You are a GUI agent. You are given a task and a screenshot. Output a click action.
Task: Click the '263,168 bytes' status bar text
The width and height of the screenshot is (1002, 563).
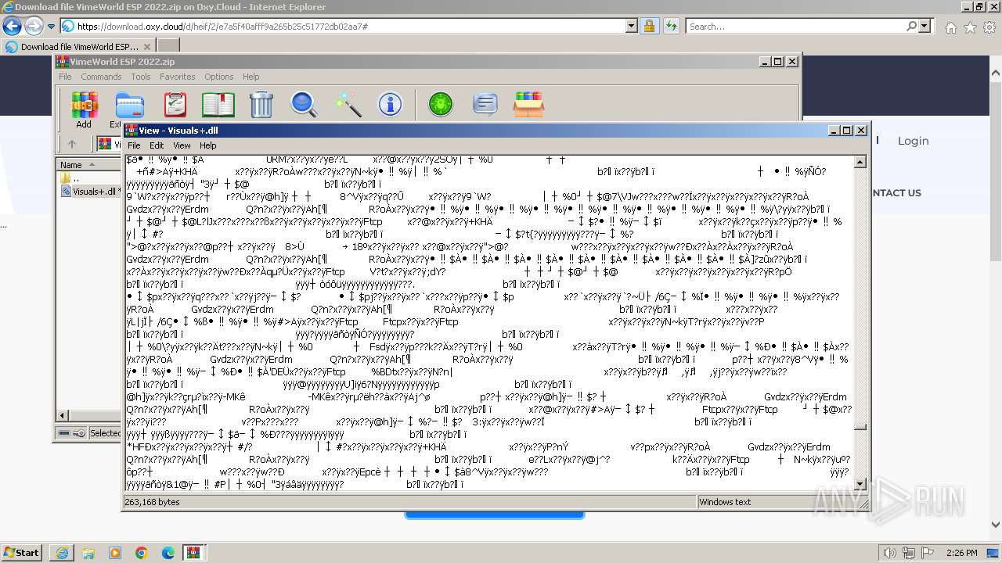[x=153, y=502]
